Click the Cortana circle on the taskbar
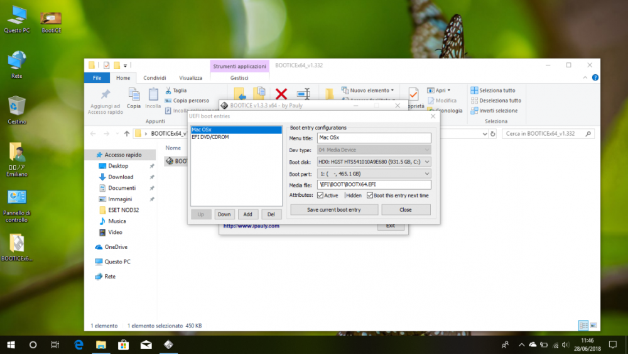 tap(33, 345)
